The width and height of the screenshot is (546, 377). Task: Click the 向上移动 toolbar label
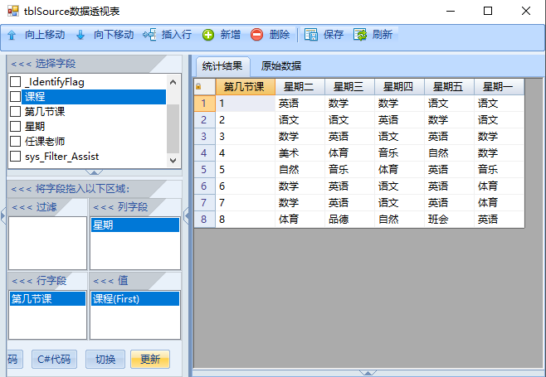[x=45, y=35]
